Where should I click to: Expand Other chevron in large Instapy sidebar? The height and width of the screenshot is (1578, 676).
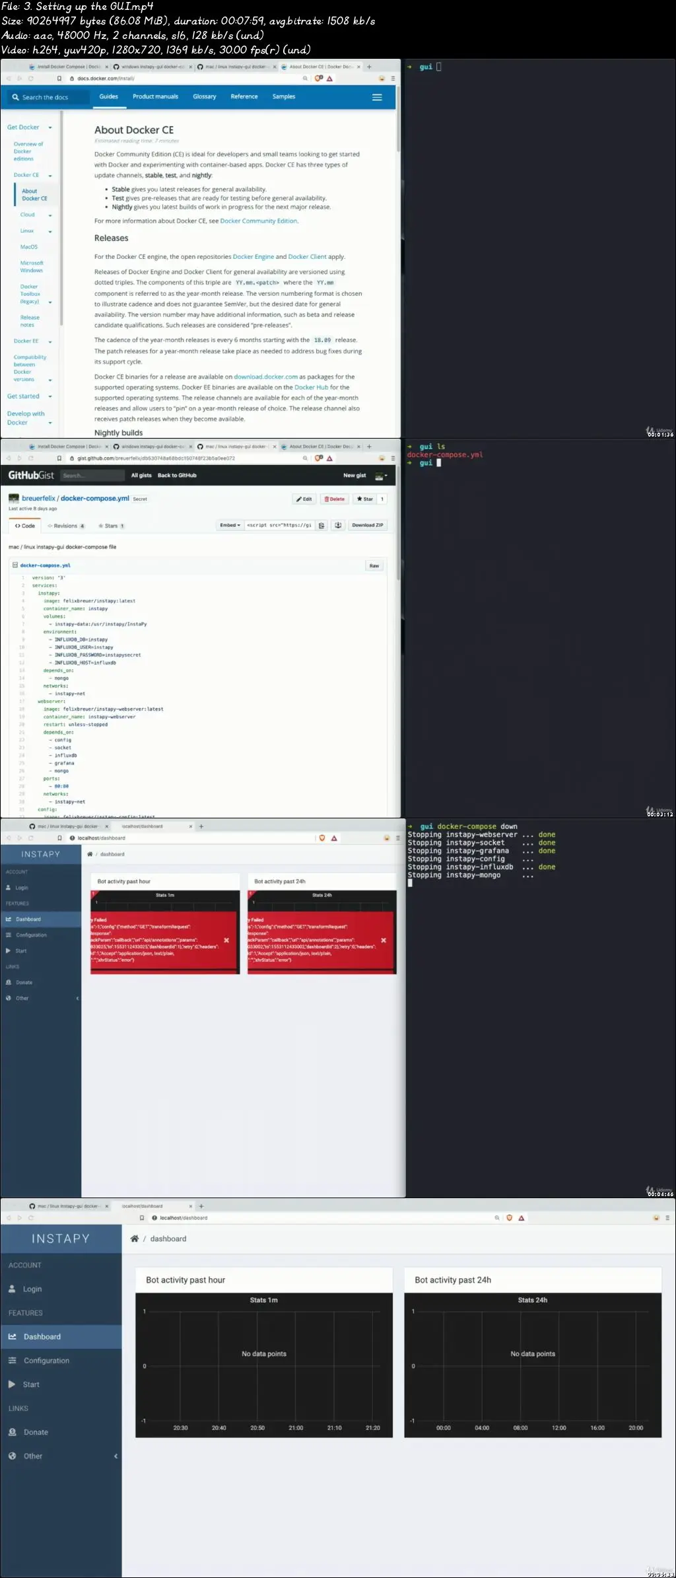[116, 1456]
